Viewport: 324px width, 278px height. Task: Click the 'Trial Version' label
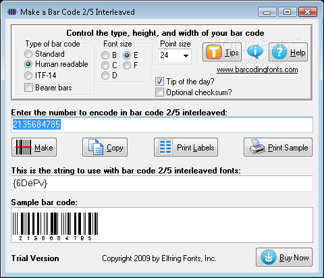coord(35,258)
